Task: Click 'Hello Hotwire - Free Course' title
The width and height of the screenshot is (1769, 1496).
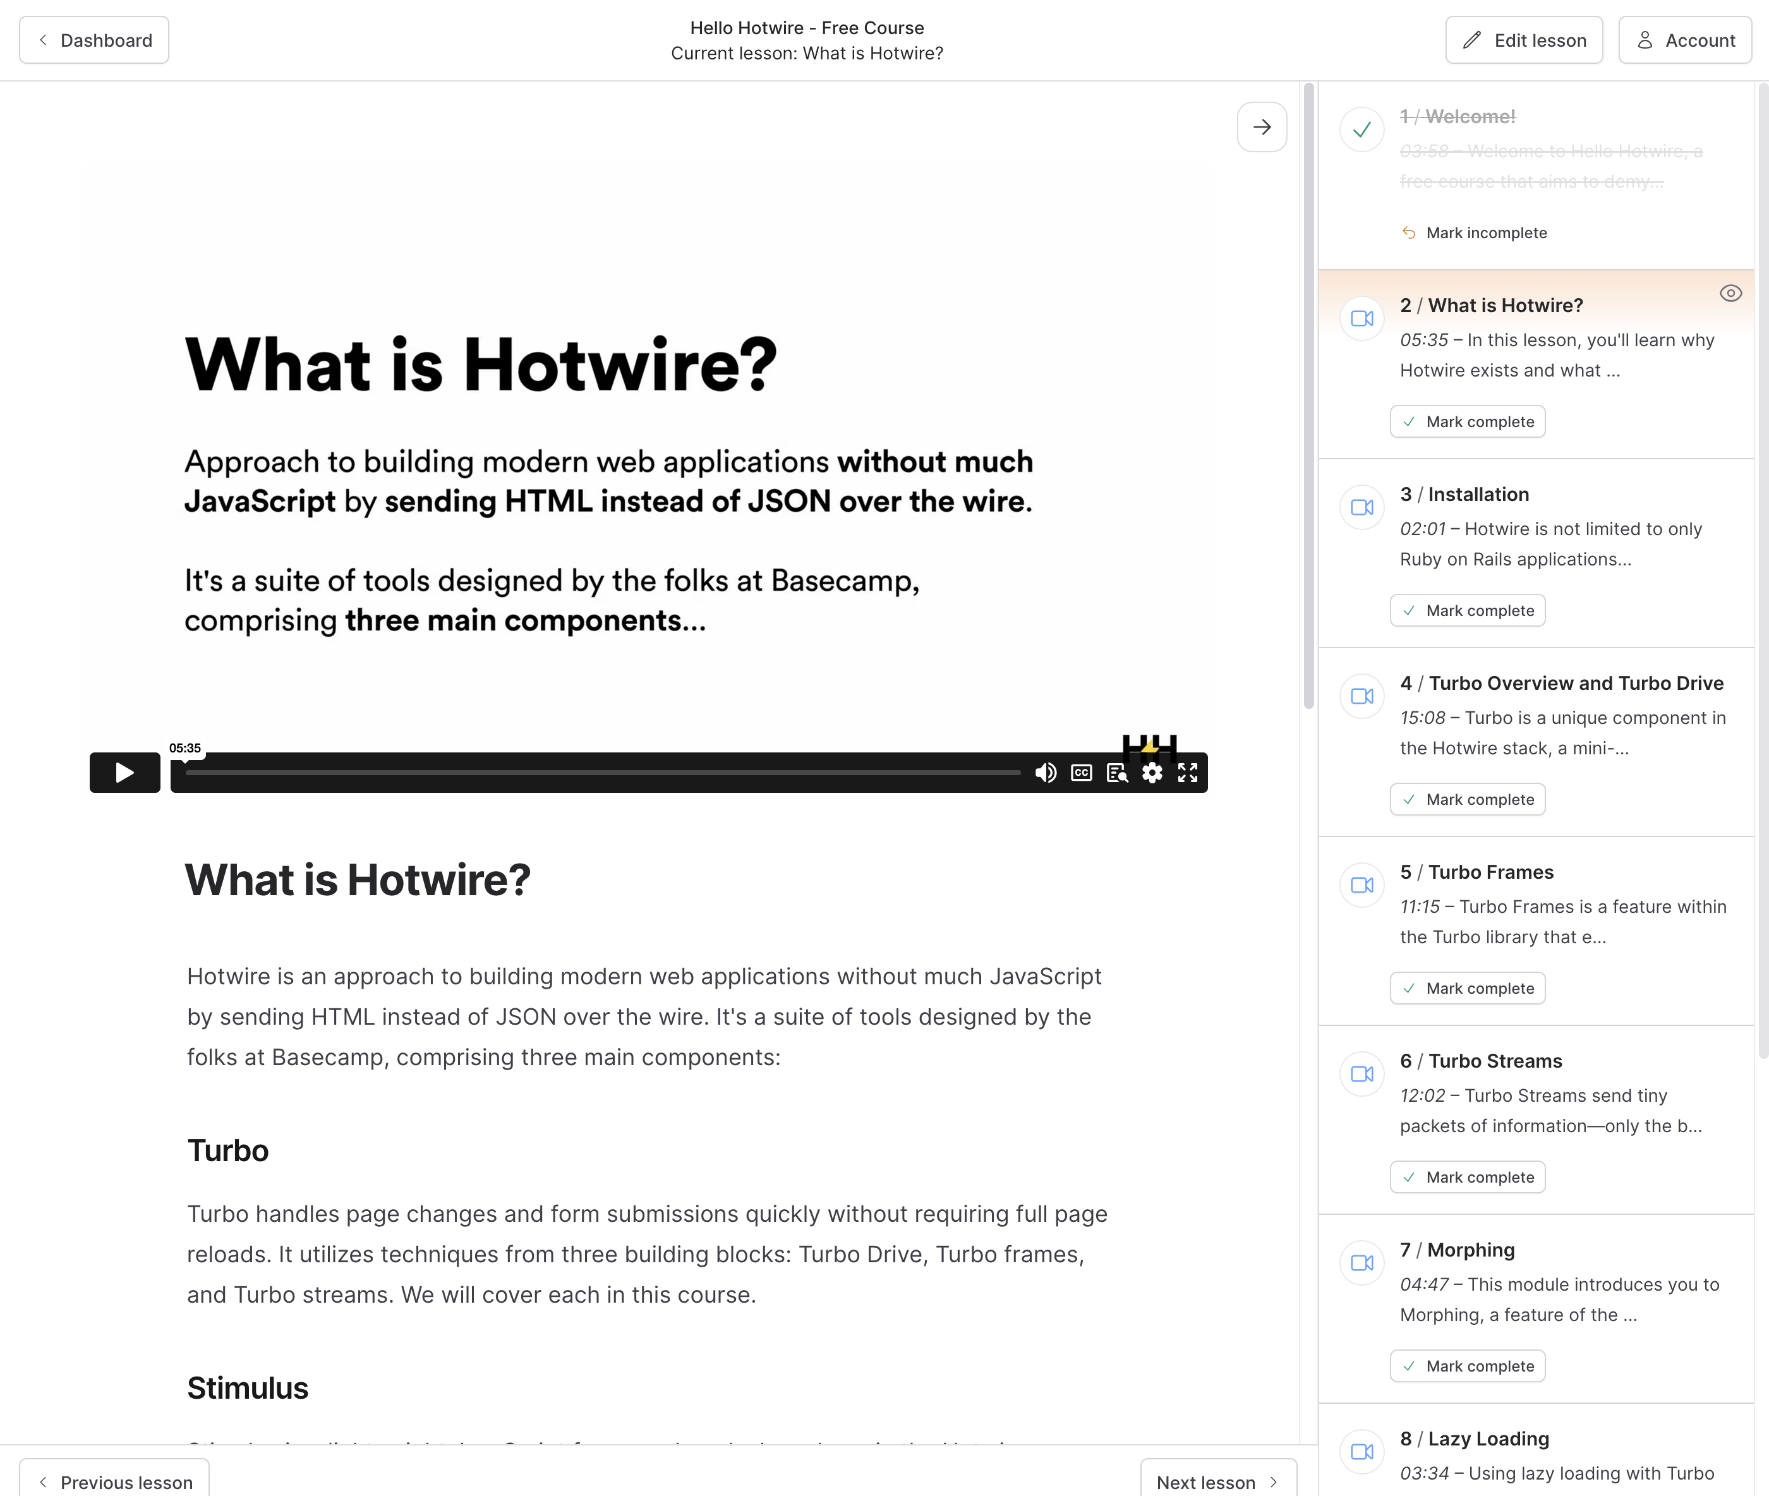Action: [807, 28]
